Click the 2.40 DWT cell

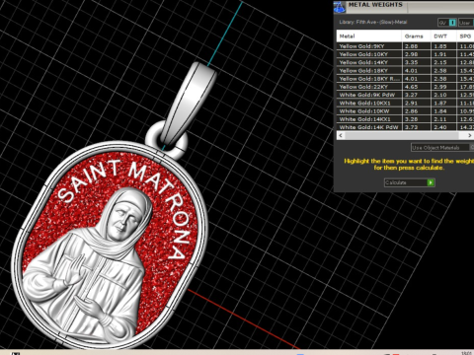pyautogui.click(x=443, y=127)
